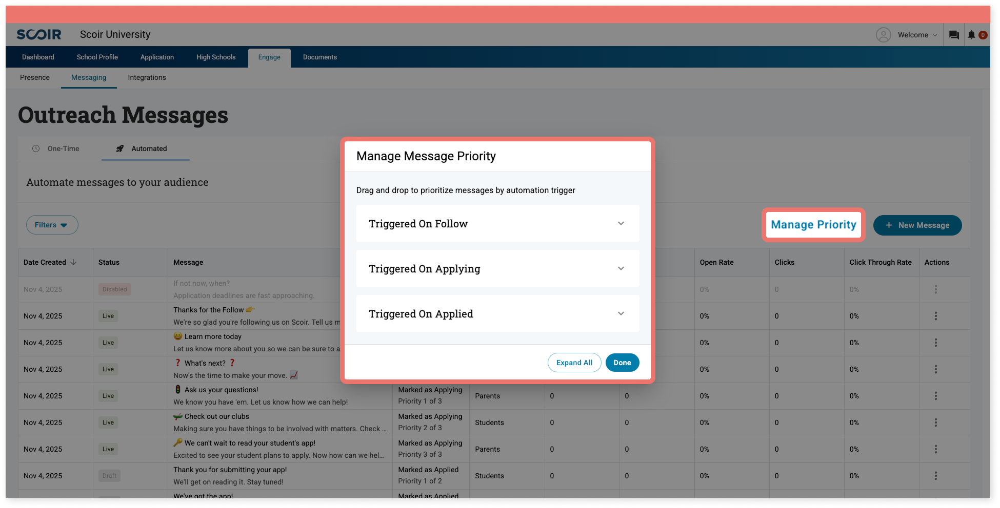Expand the Triggered On Applied section
Screen dimensions: 1000x508
pos(621,313)
